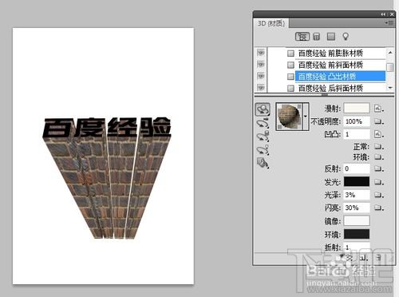Click the material list scrollbar thumb
Image resolution: width=399 pixels, height=297 pixels.
390,67
